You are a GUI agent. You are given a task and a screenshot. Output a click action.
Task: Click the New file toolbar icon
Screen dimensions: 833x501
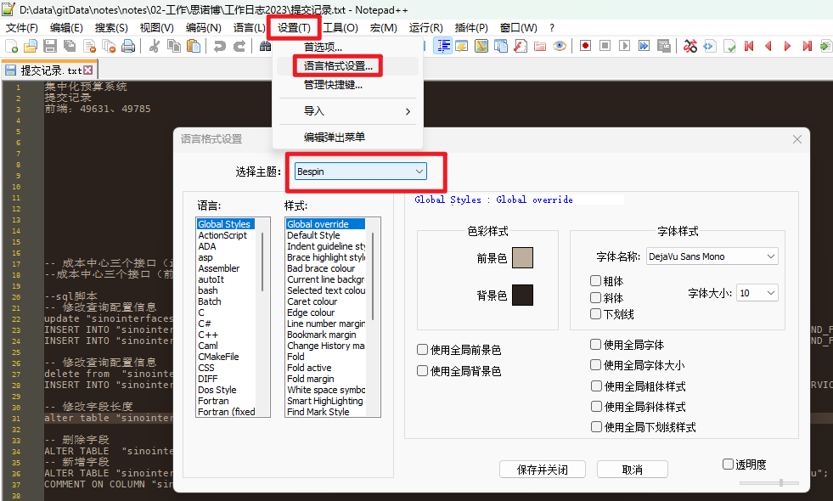10,46
